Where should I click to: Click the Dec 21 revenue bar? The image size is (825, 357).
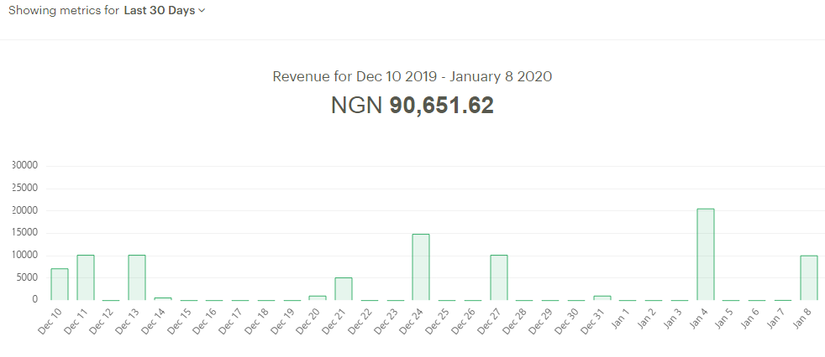click(x=344, y=288)
